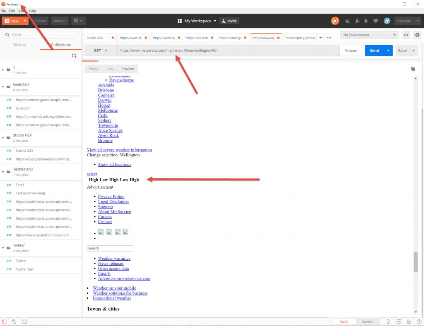Select the Raw response view tab
The height and width of the screenshot is (326, 424).
tap(110, 69)
